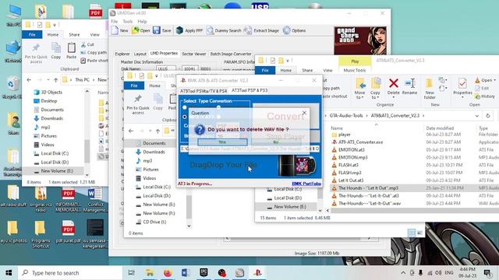This screenshot has height=280, width=499.
Task: Click History in the ribbon Open group
Action: click(x=485, y=96)
